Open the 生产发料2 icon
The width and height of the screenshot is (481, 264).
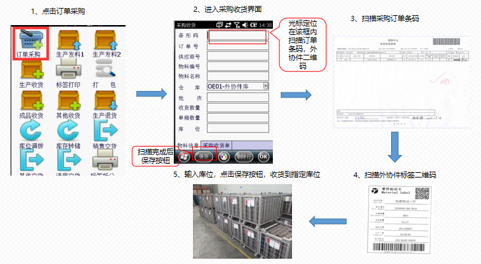[x=106, y=40]
